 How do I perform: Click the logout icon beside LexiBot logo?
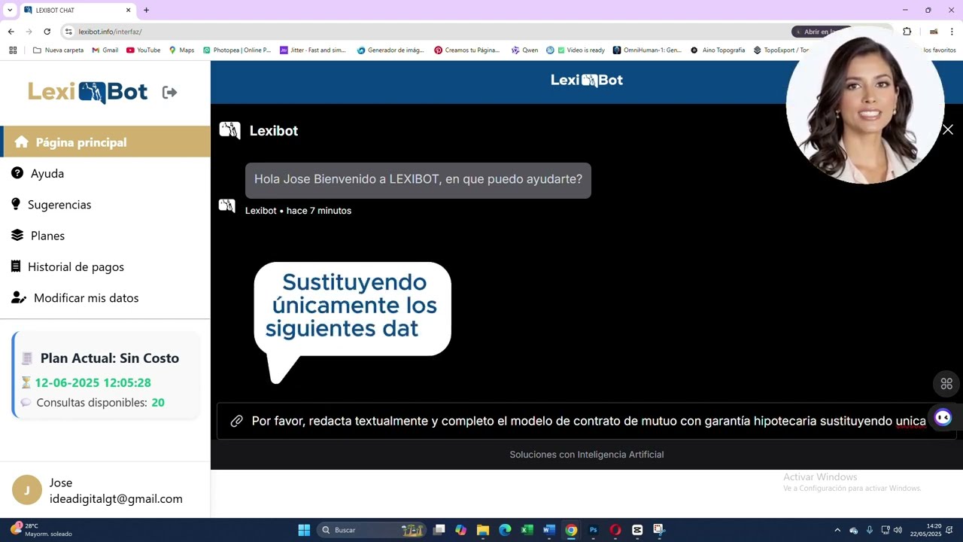(169, 92)
